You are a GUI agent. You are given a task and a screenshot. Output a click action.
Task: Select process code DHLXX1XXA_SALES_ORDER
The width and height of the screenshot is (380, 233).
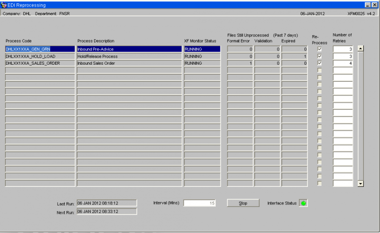(x=40, y=63)
